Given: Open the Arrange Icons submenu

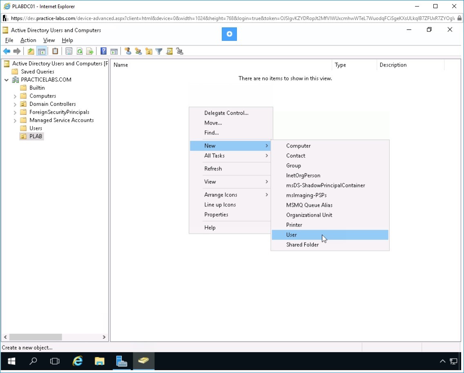Looking at the screenshot, I should coord(230,195).
